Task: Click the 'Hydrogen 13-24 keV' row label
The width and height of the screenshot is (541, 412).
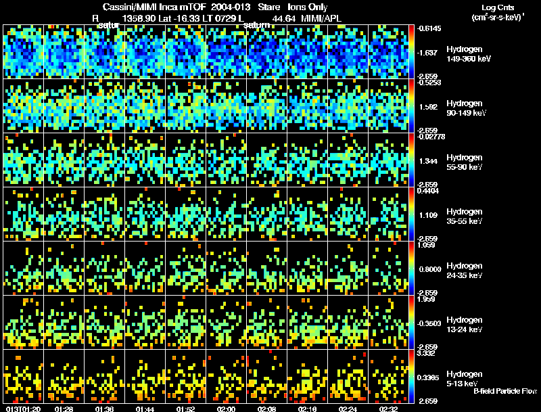Action: (x=465, y=325)
